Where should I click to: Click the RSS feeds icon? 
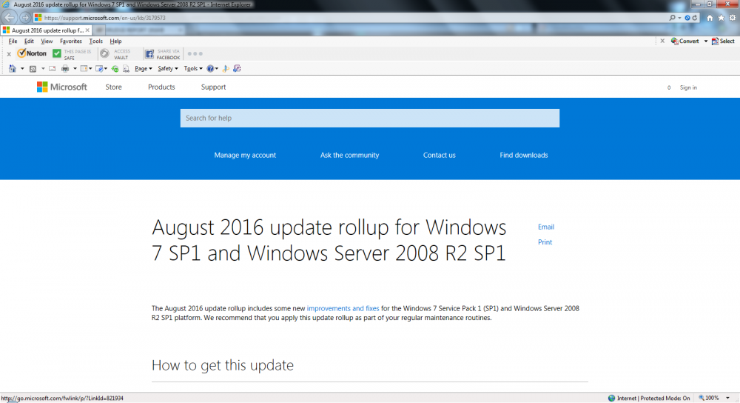pos(33,68)
